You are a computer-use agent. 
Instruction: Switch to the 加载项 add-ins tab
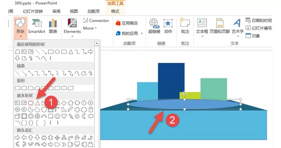point(94,12)
